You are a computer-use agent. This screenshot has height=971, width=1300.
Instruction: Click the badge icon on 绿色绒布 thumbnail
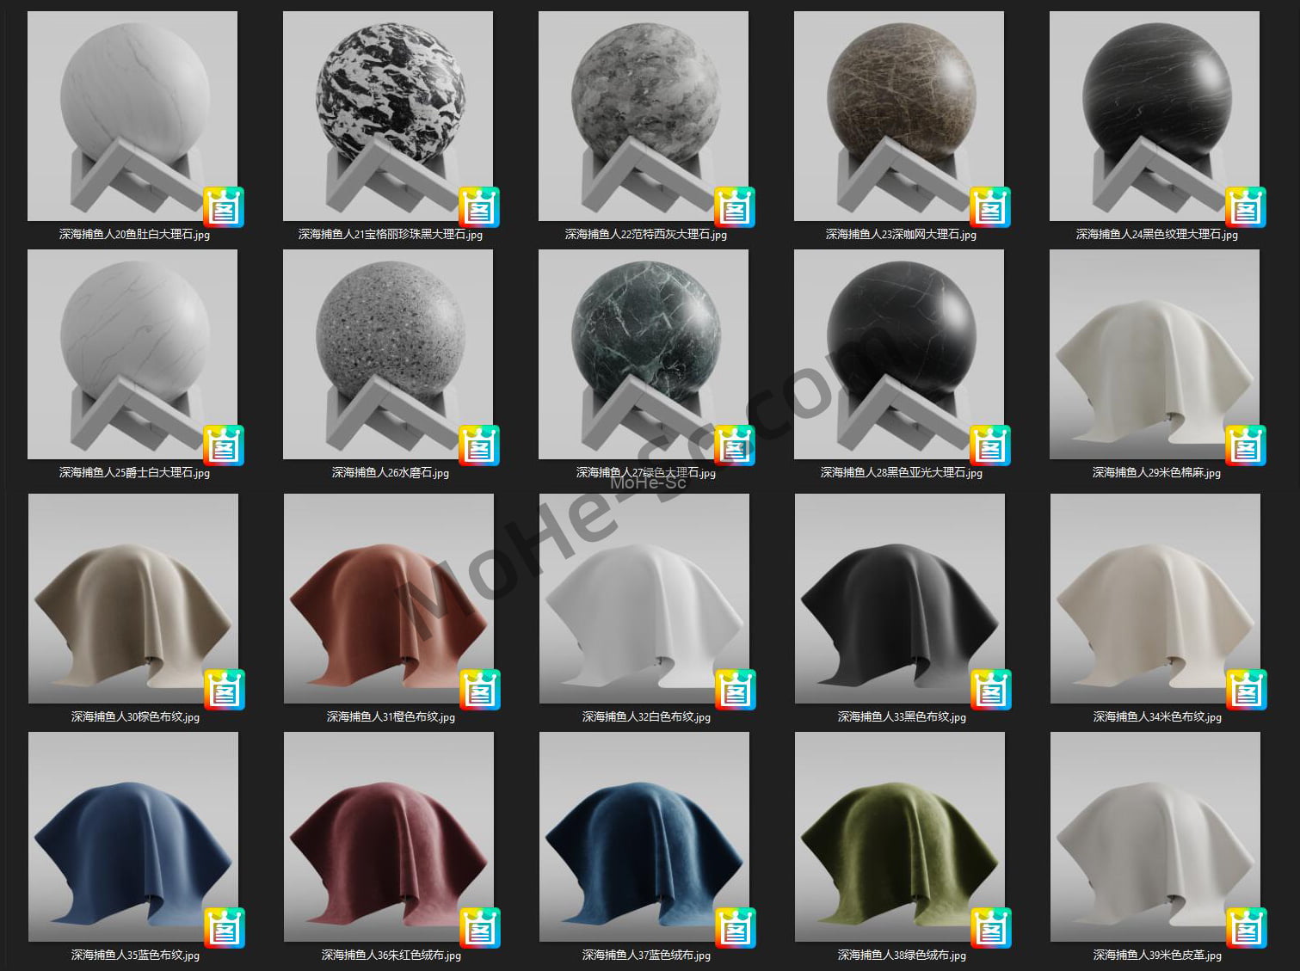(991, 928)
